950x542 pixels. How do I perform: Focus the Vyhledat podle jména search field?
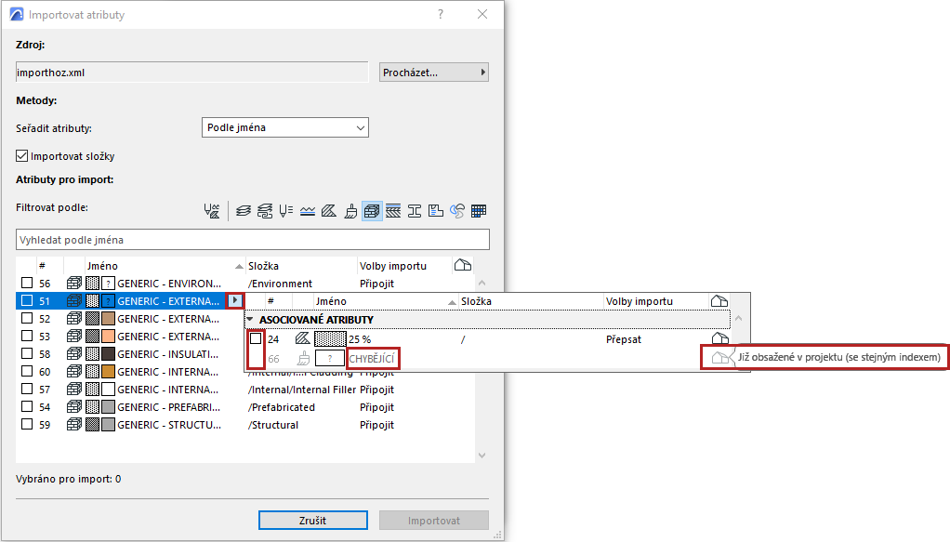click(253, 240)
